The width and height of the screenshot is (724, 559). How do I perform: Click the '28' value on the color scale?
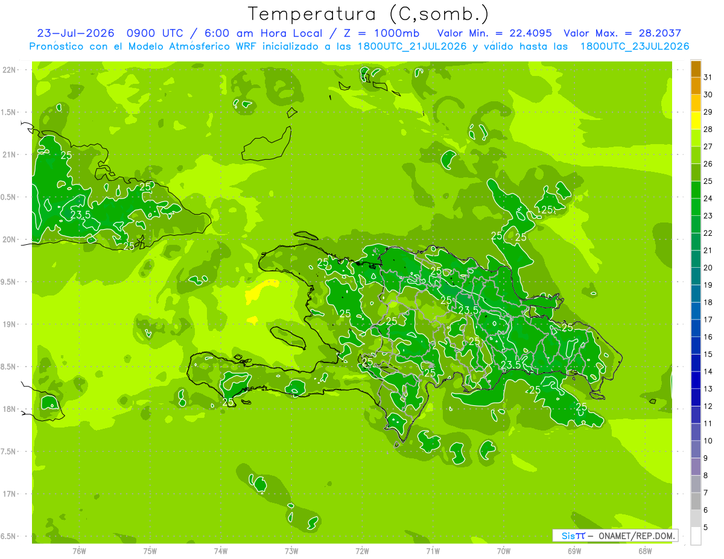708,129
